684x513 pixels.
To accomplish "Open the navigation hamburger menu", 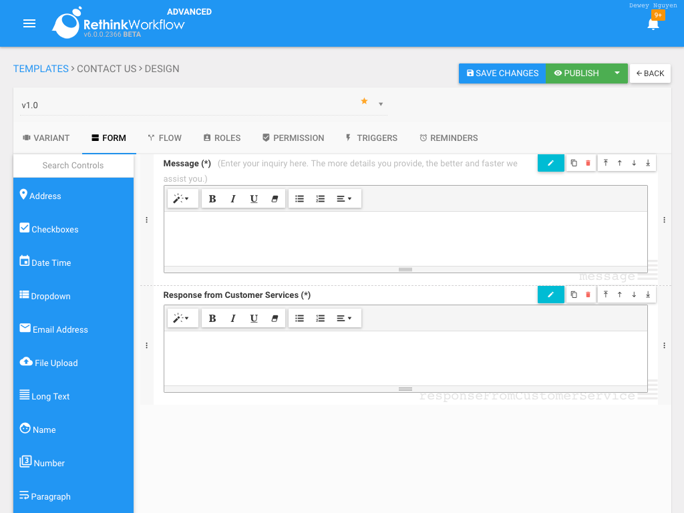I will (x=29, y=23).
